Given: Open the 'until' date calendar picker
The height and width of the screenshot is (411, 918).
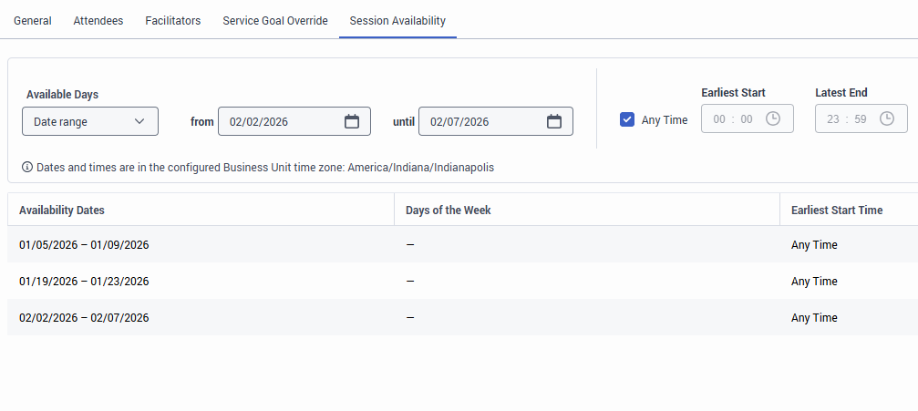Looking at the screenshot, I should pos(554,121).
